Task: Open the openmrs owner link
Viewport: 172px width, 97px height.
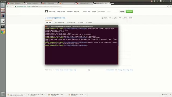Action: coord(50,18)
